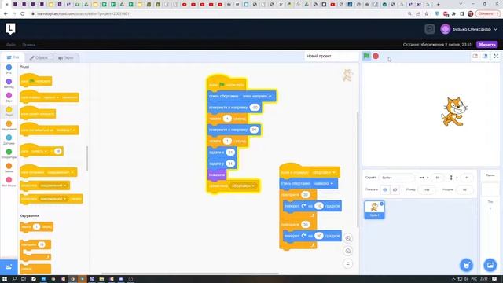
Task: Open broadcast message dropdown in first script
Action: click(243, 186)
